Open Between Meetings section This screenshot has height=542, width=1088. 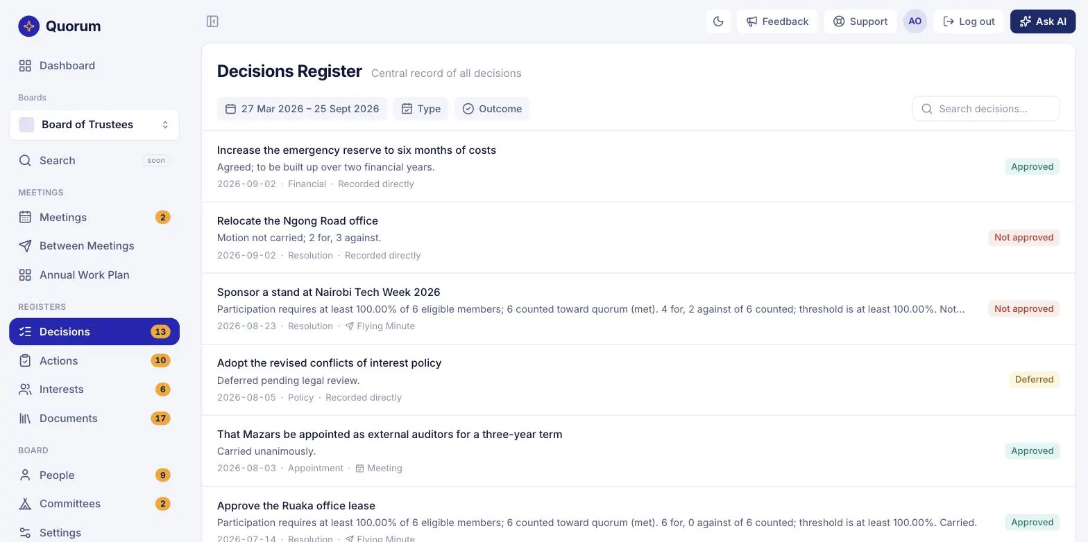[x=94, y=246]
